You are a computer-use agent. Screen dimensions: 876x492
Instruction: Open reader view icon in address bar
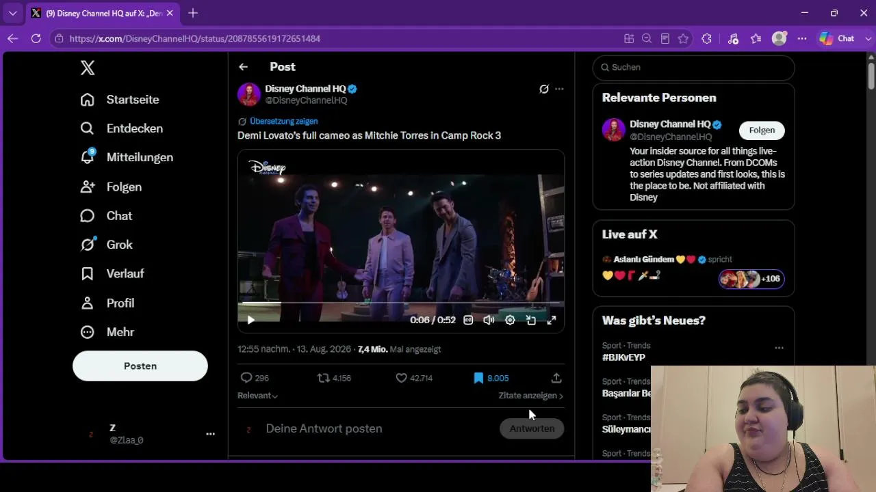665,39
